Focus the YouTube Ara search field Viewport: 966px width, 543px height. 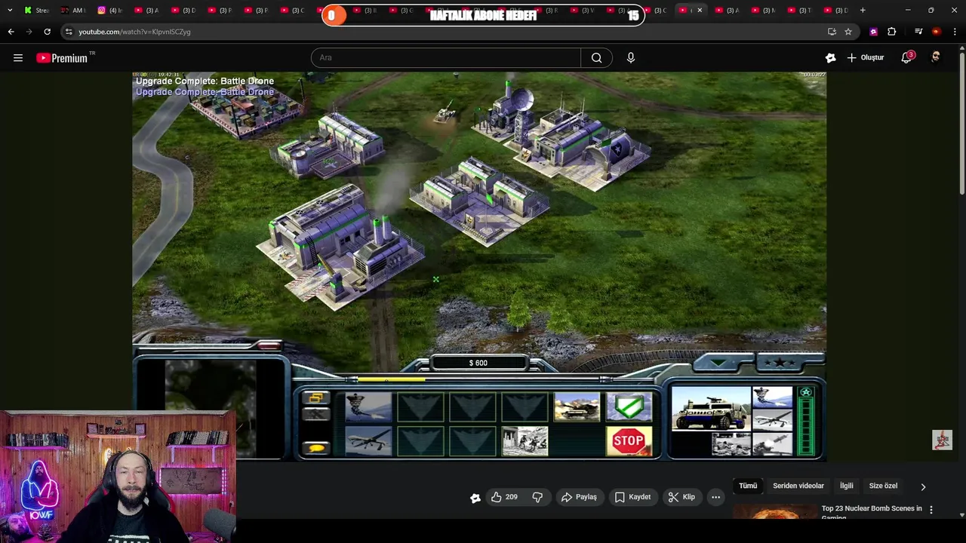pyautogui.click(x=446, y=58)
